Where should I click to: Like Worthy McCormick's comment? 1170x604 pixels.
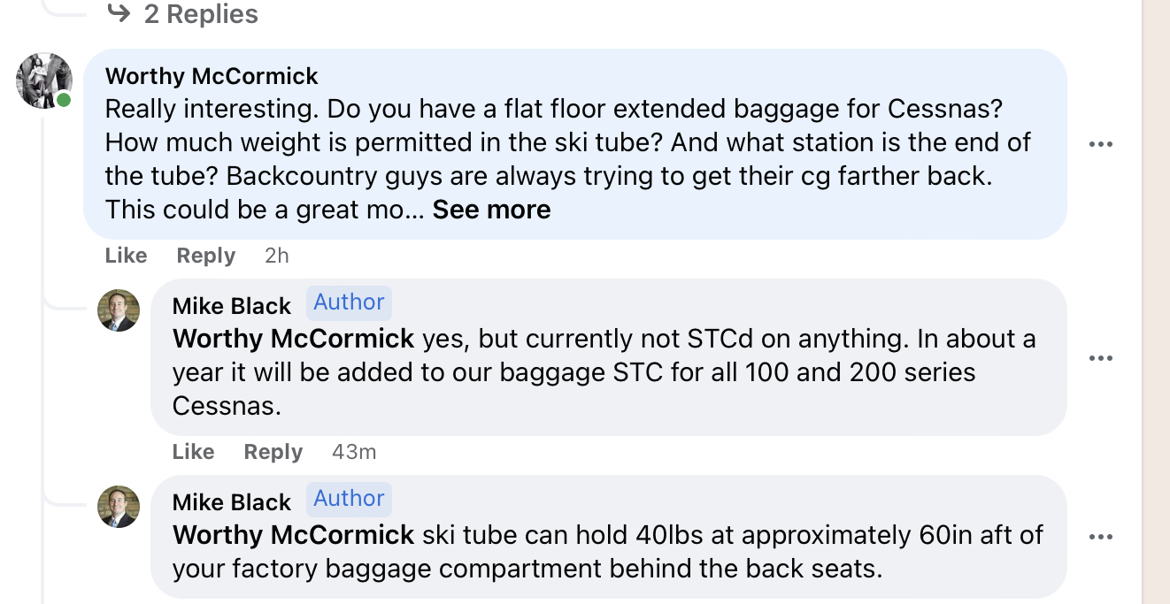coord(126,256)
